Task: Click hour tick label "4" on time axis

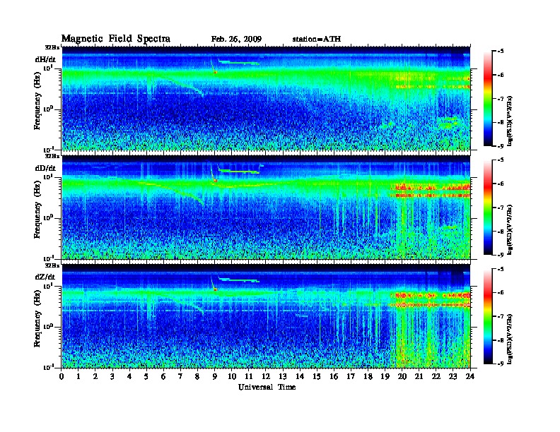Action: (129, 376)
